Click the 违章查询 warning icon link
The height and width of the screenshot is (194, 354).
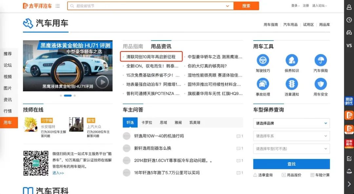pyautogui.click(x=255, y=175)
